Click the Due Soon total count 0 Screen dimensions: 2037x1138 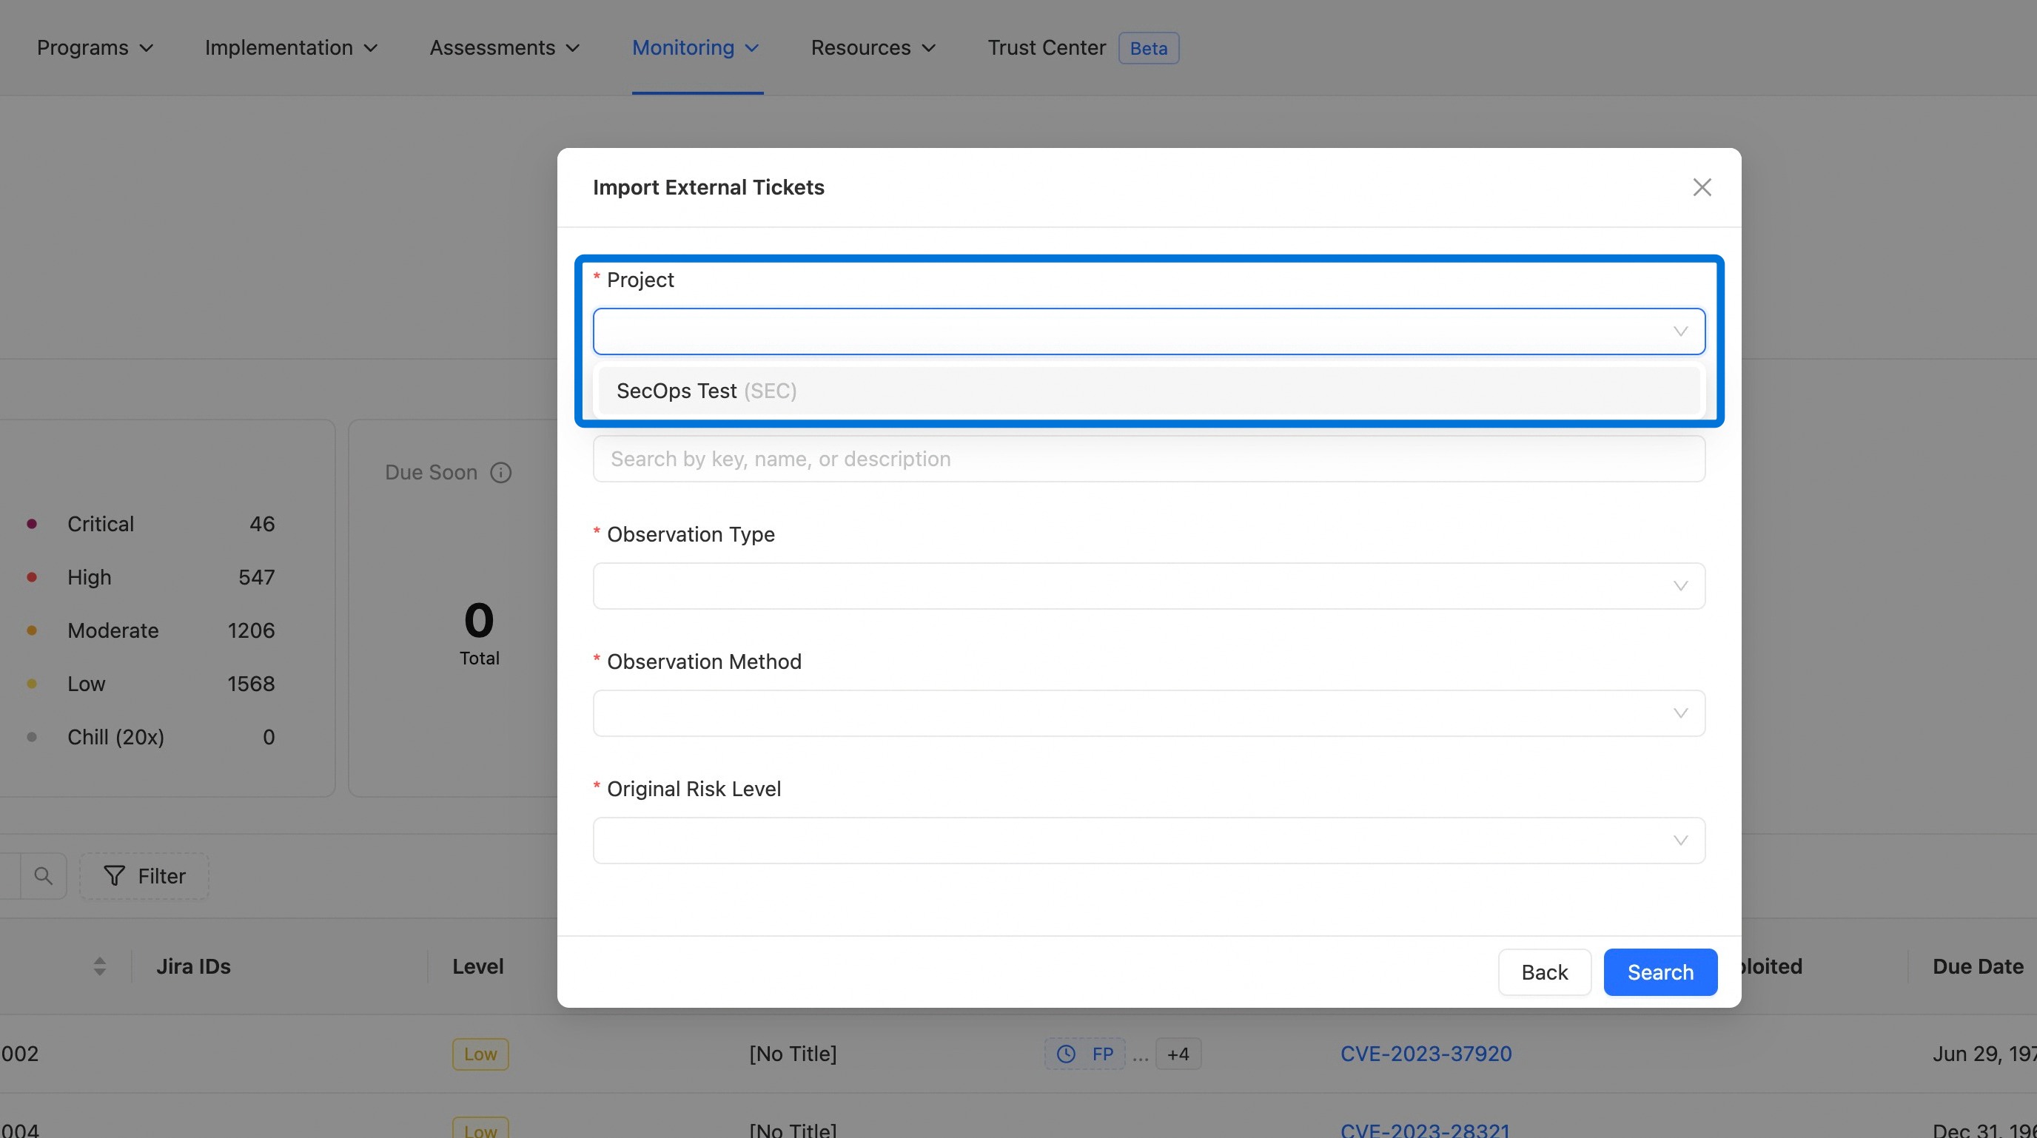click(479, 620)
